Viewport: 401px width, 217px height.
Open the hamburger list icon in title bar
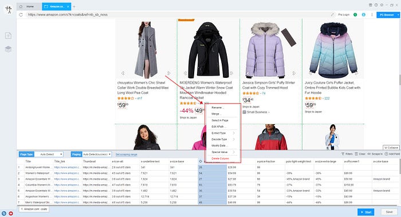370,5
